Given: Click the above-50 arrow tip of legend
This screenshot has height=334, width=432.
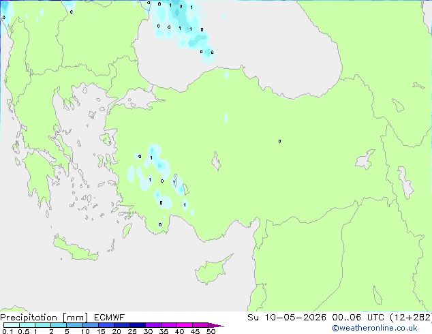Looking at the screenshot, I should (x=216, y=325).
